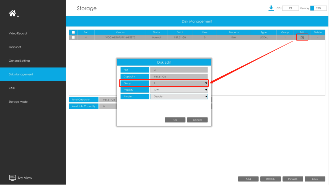Click the Port field showing 4 in Disk Edit
Image resolution: width=329 pixels, height=185 pixels.
pyautogui.click(x=179, y=70)
